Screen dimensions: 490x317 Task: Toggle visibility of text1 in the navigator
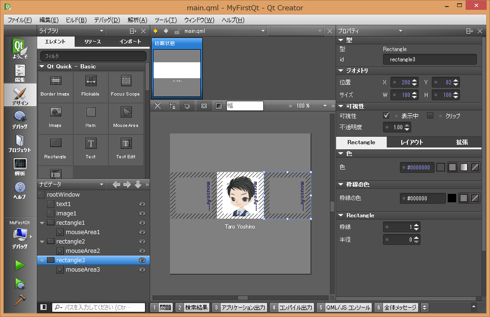pyautogui.click(x=142, y=204)
